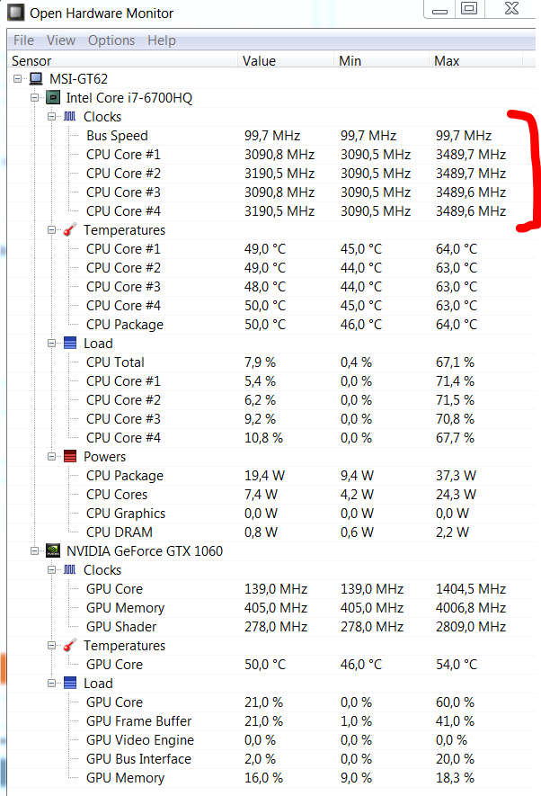
Task: Click the CPU Temperatures thermometer icon
Action: point(70,229)
